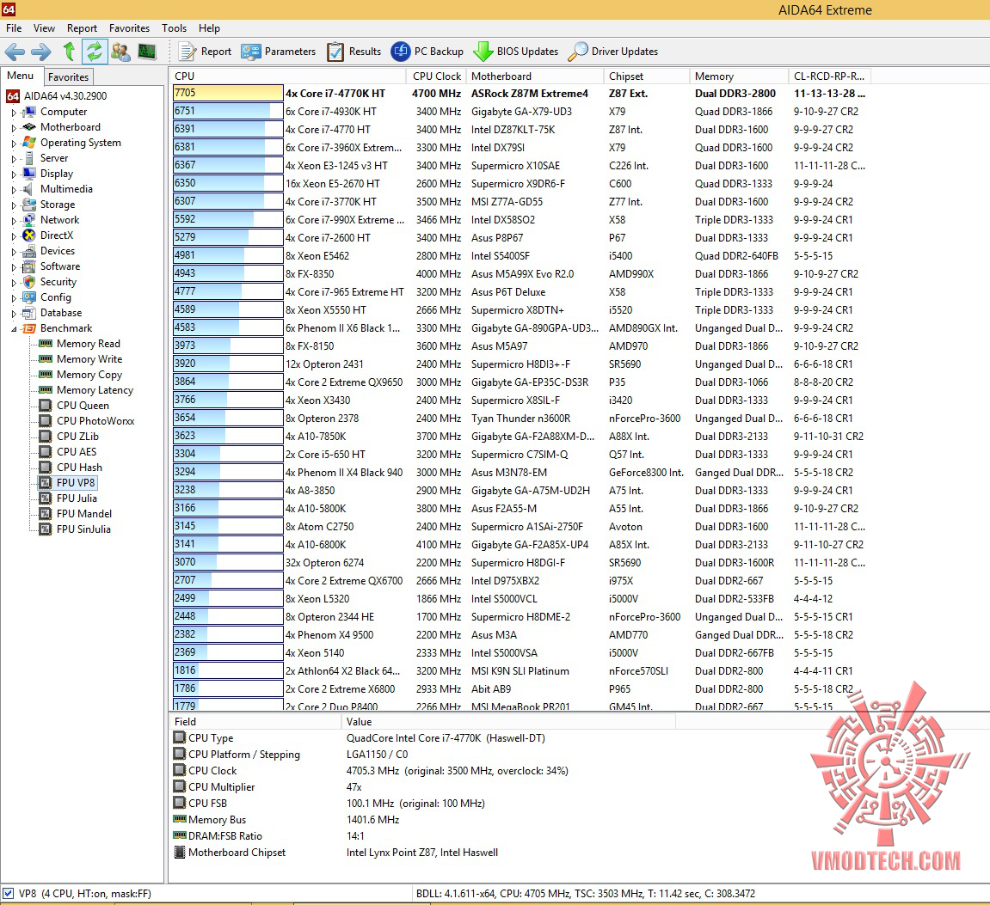Image resolution: width=990 pixels, height=905 pixels.
Task: Click the Refresh toolbar icon
Action: [x=94, y=51]
